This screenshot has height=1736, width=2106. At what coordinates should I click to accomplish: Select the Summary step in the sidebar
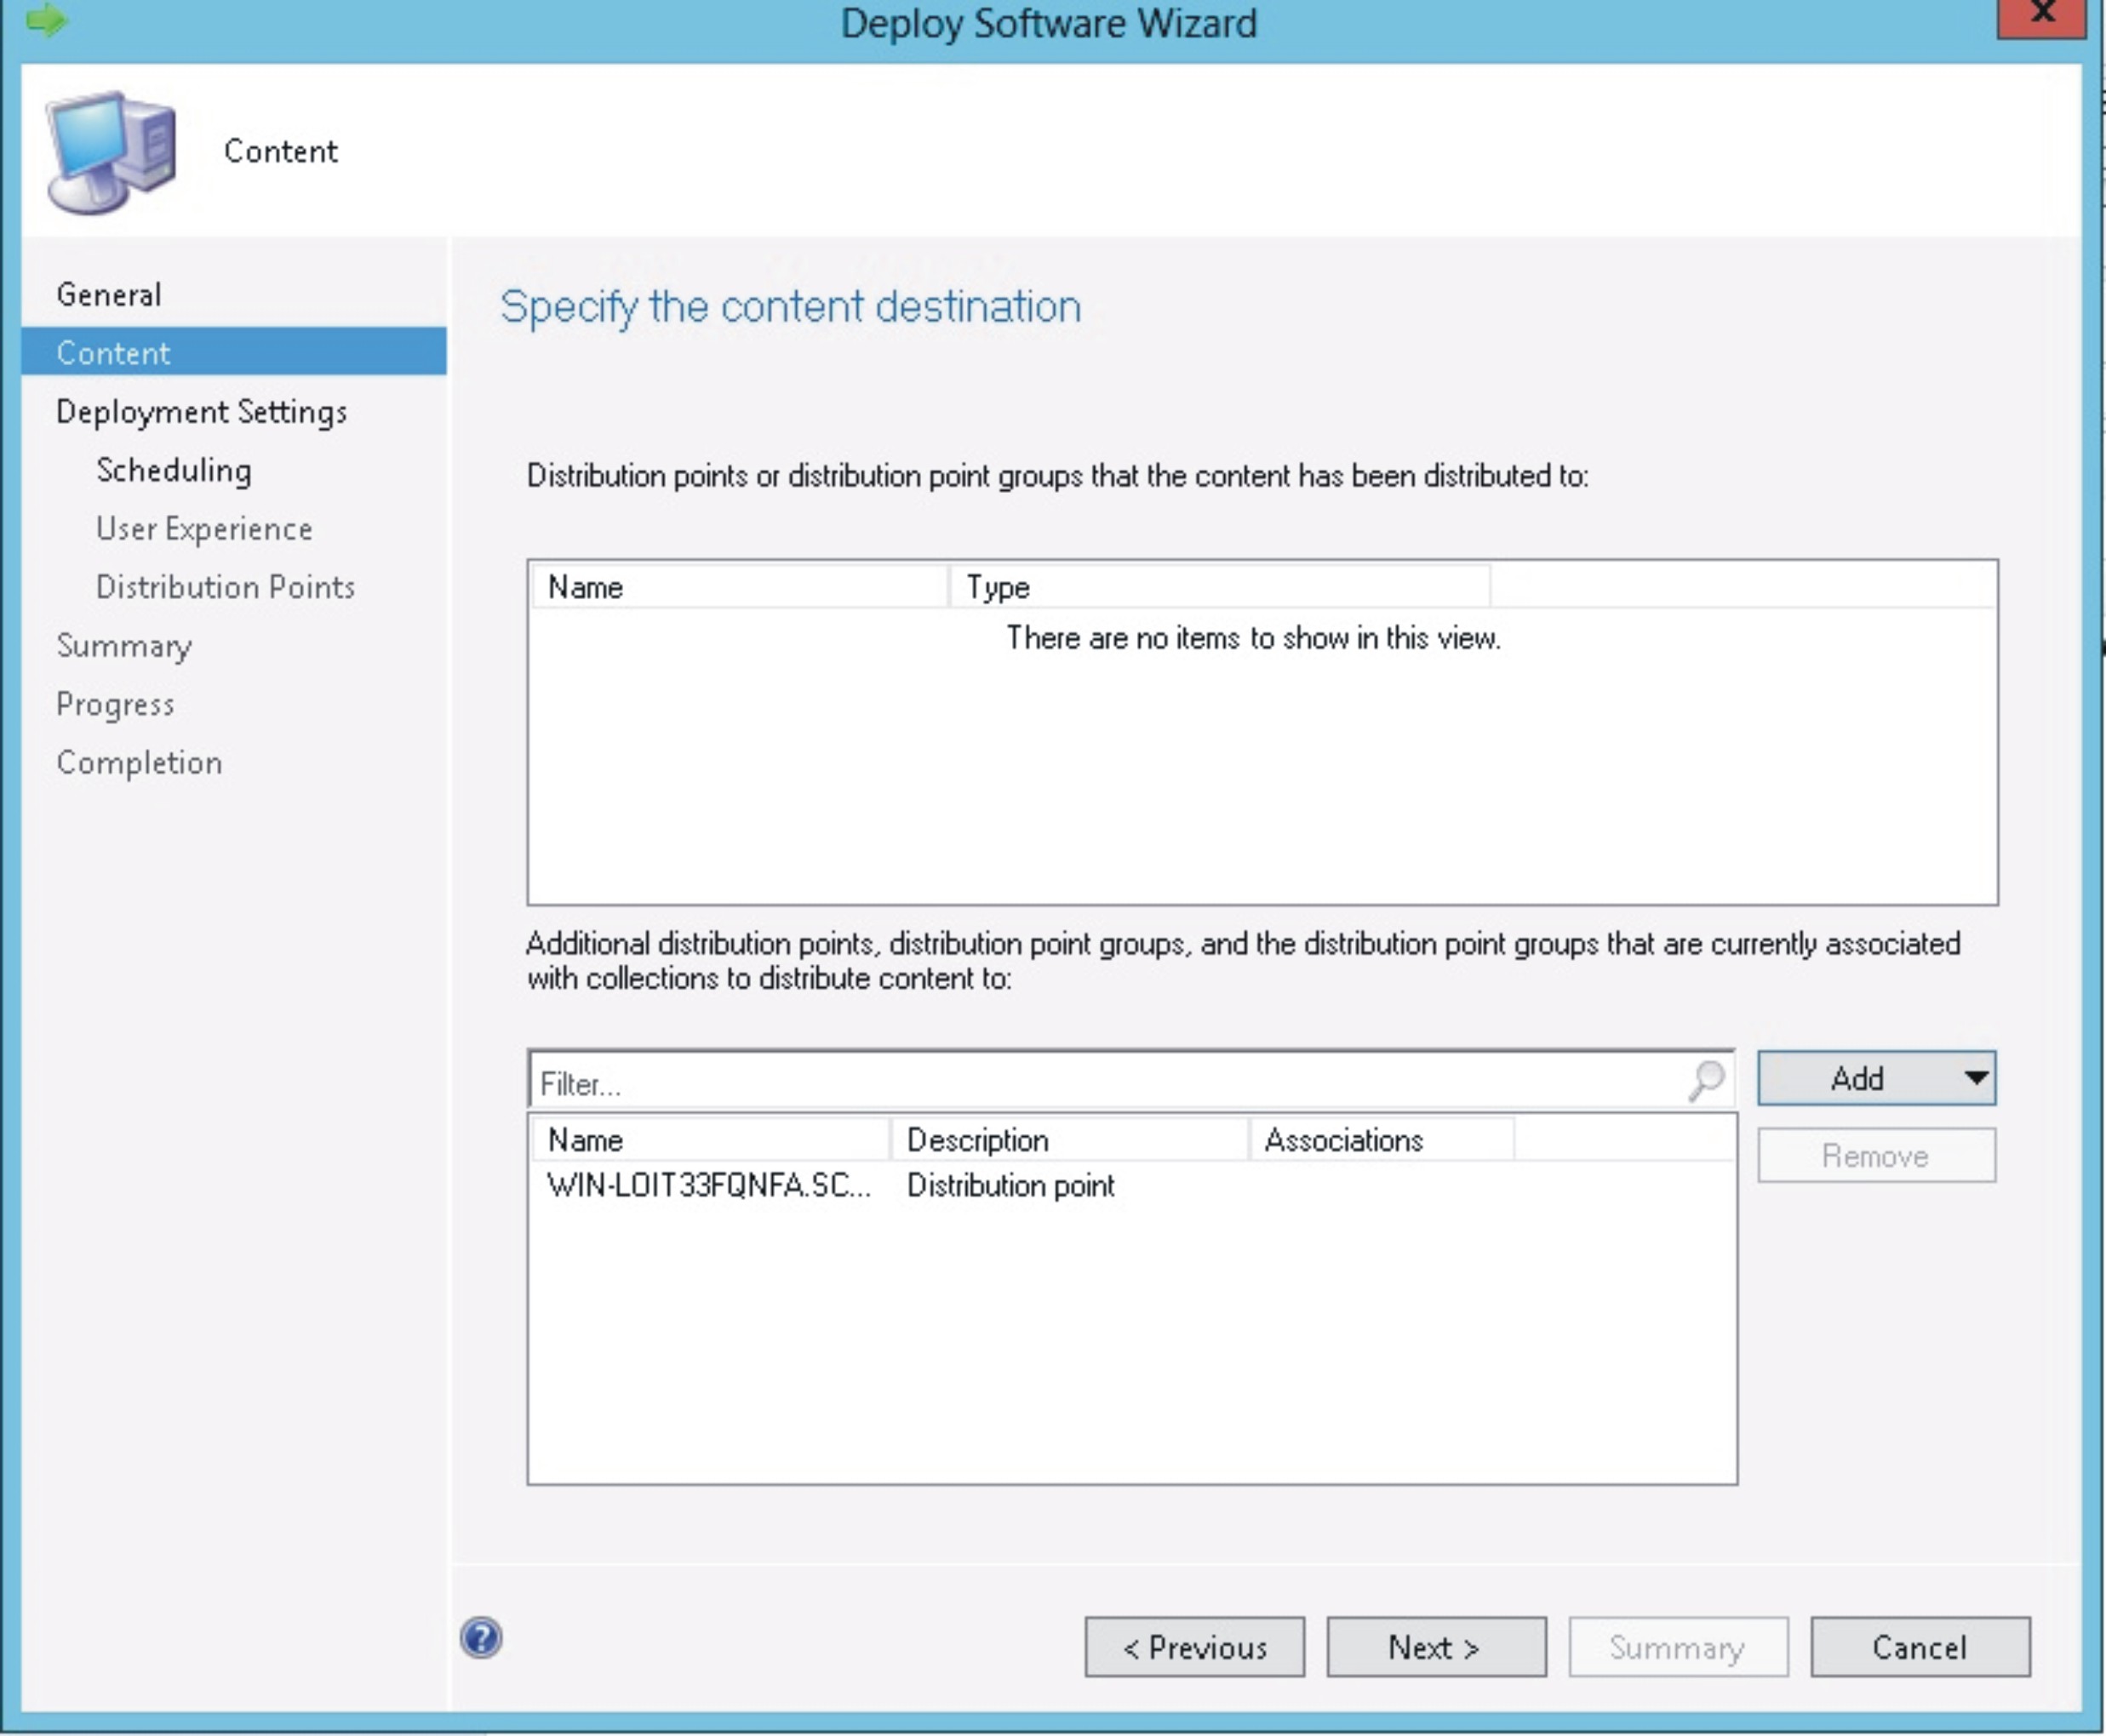(x=124, y=646)
